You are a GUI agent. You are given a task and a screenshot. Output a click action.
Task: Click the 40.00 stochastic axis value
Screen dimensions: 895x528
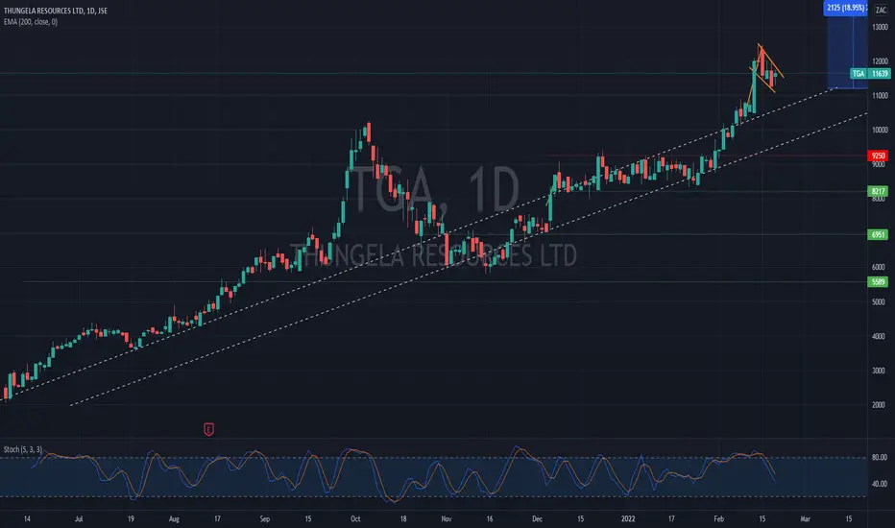click(x=879, y=484)
